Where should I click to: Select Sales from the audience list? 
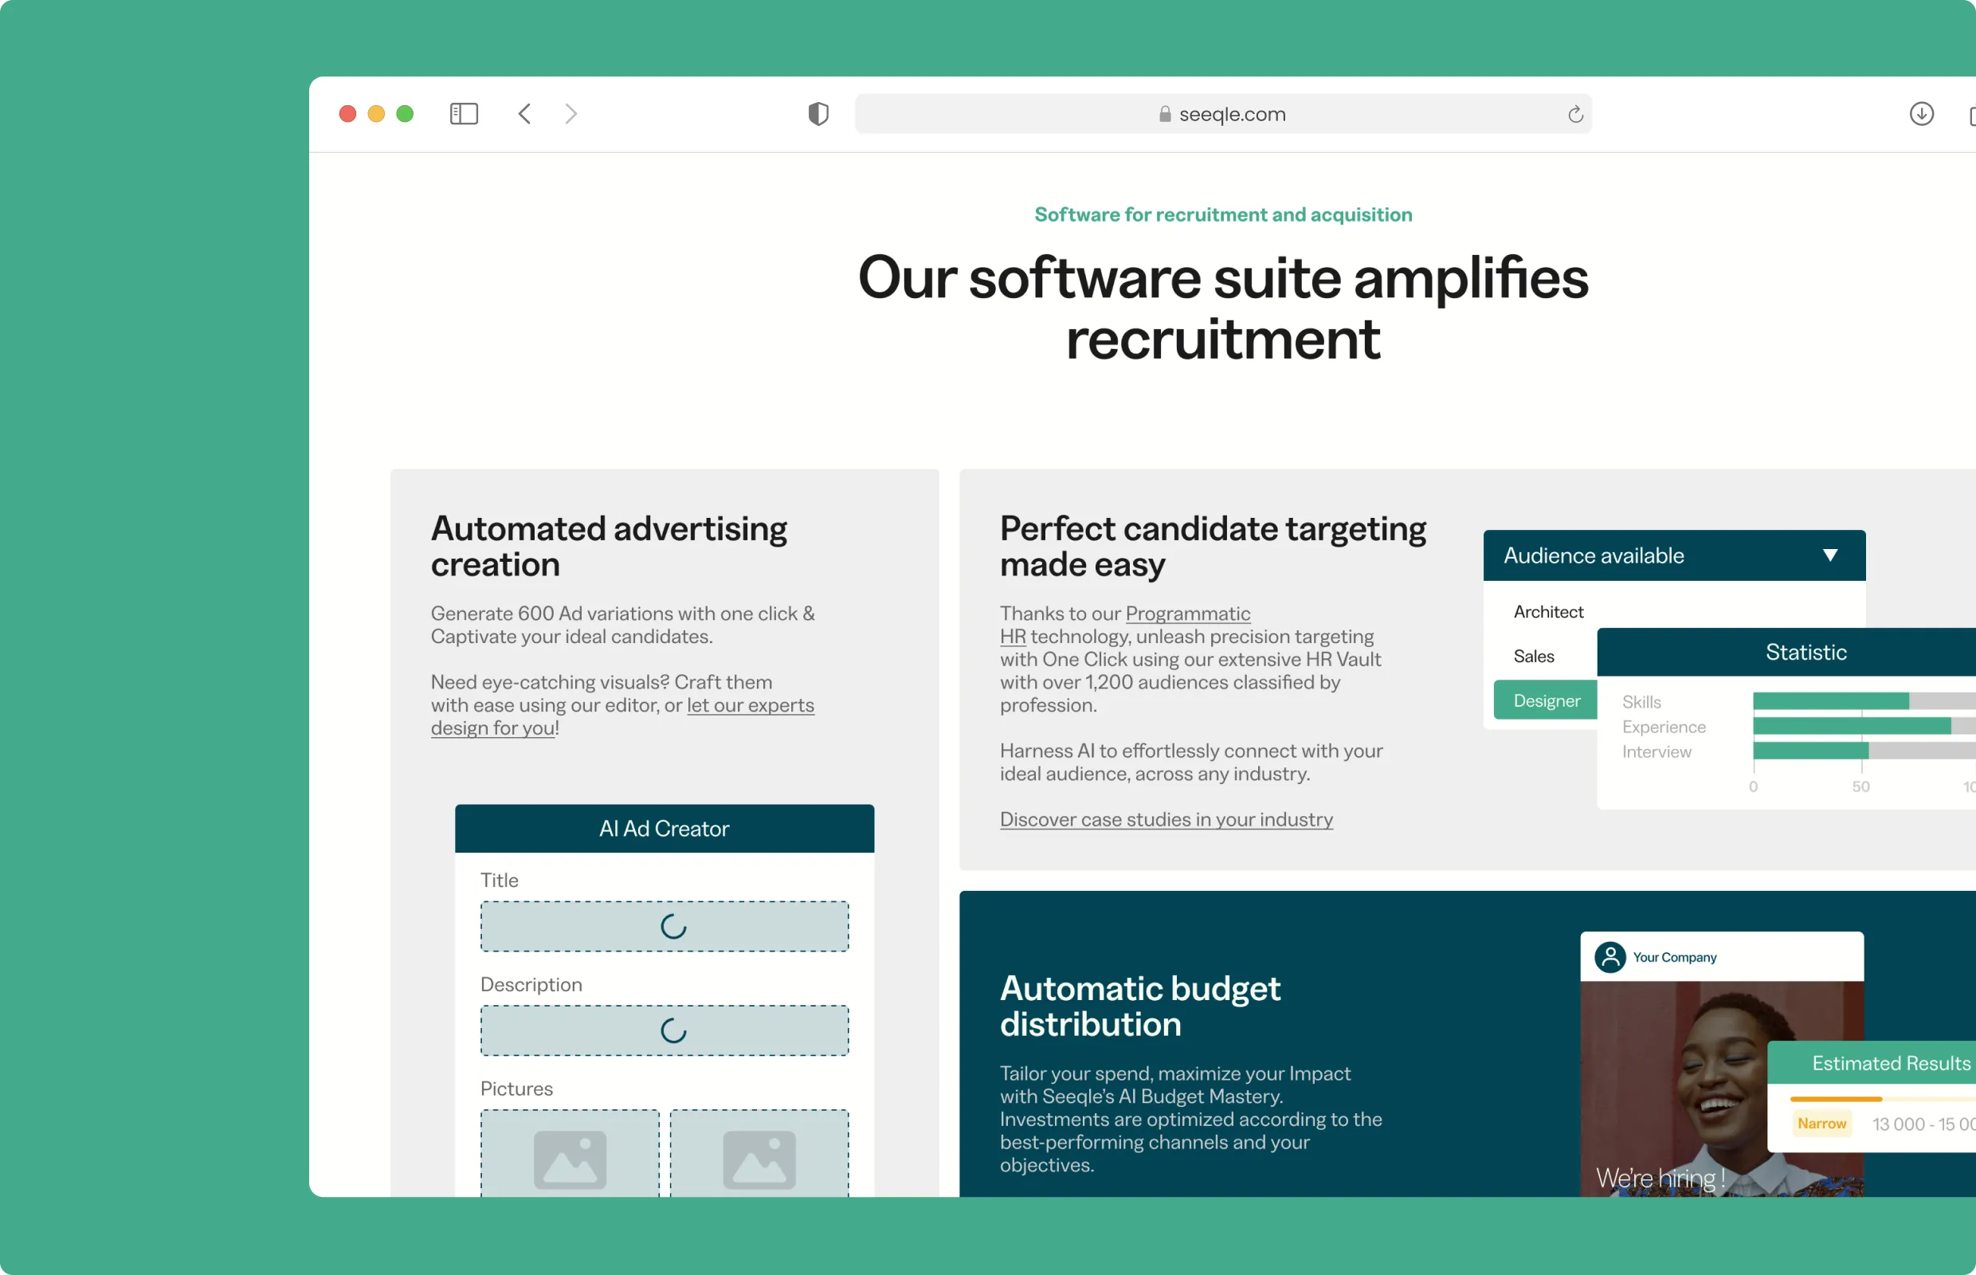[x=1533, y=656]
